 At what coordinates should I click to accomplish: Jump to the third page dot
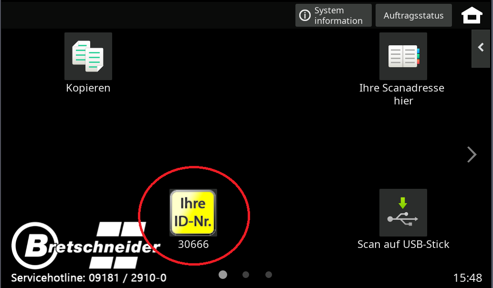pyautogui.click(x=269, y=275)
